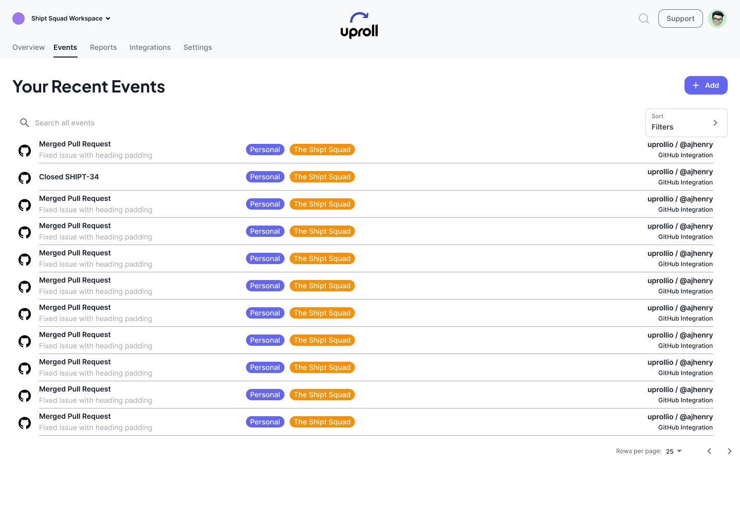
Task: Open the Reports tab
Action: coord(103,47)
